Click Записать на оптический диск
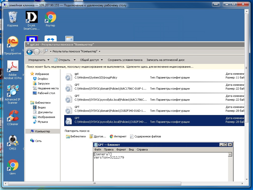 click(x=166, y=60)
